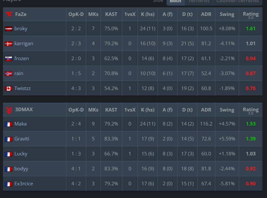This screenshot has height=198, width=267.
Task: Click frozen's Slovak flag icon
Action: coord(8,59)
